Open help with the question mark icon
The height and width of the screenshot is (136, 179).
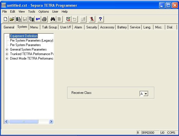click(x=101, y=19)
